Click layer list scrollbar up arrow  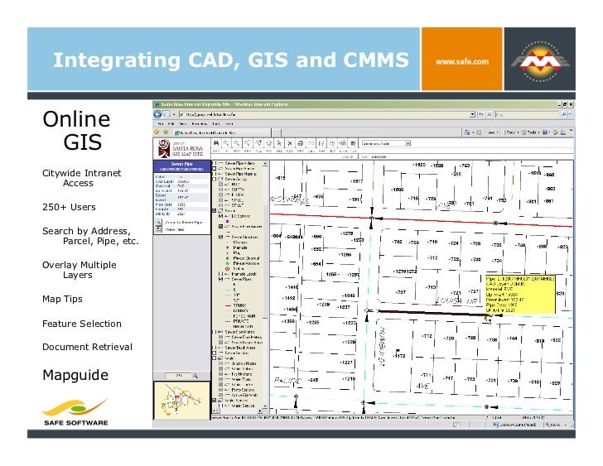coord(265,164)
